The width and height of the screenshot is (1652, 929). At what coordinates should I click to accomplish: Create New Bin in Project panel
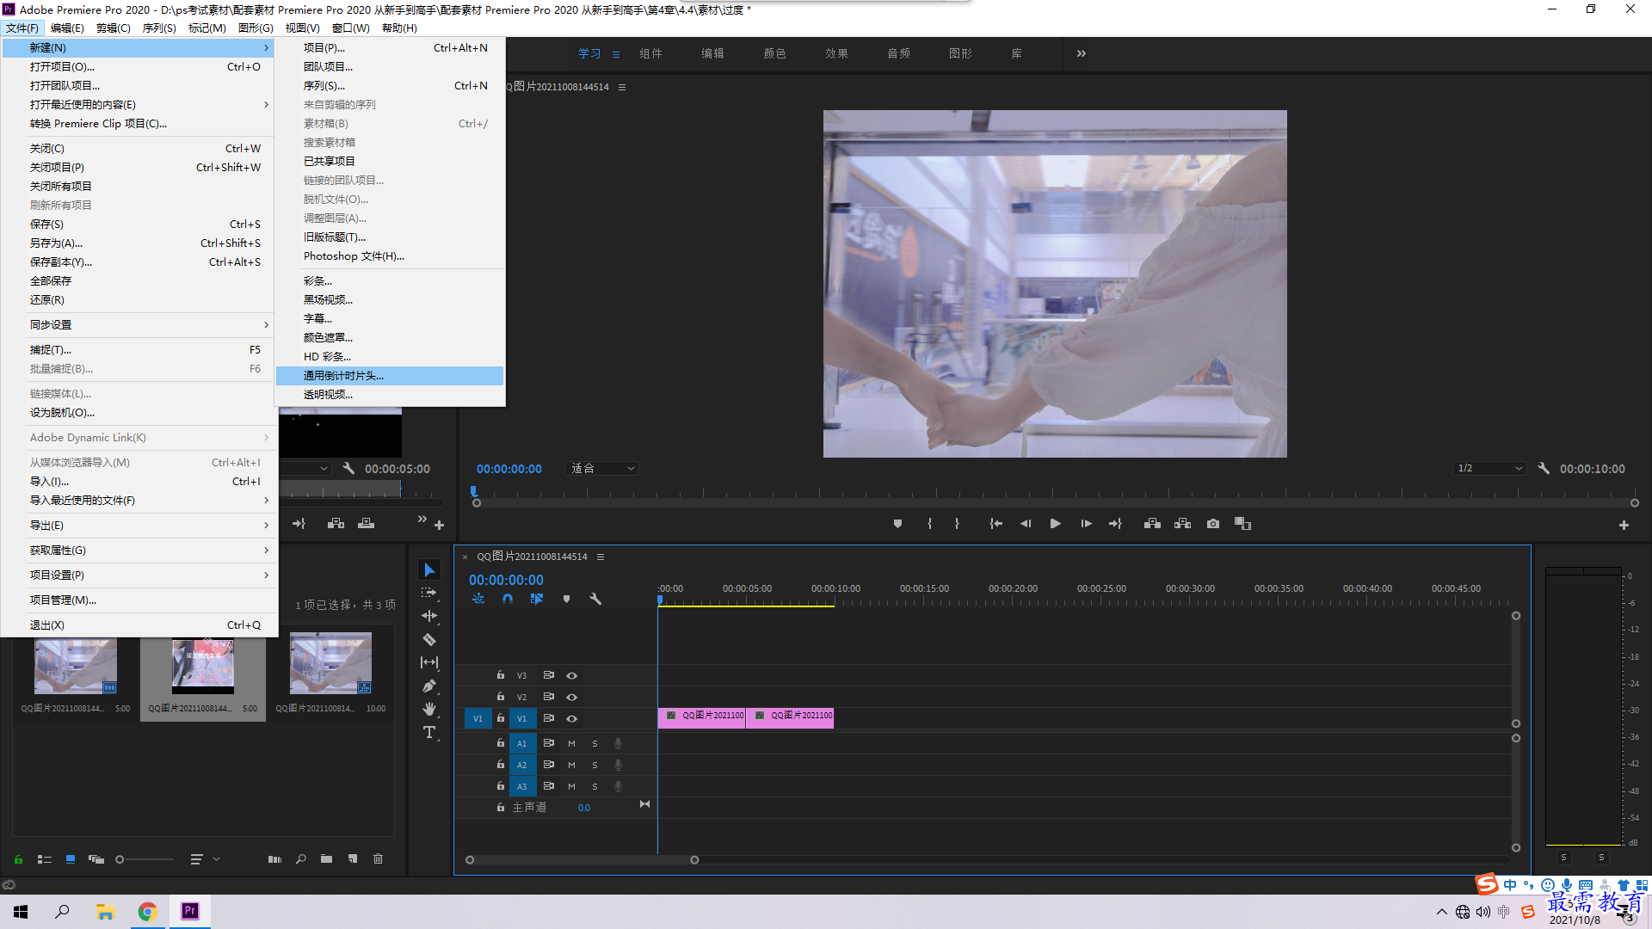coord(326,859)
